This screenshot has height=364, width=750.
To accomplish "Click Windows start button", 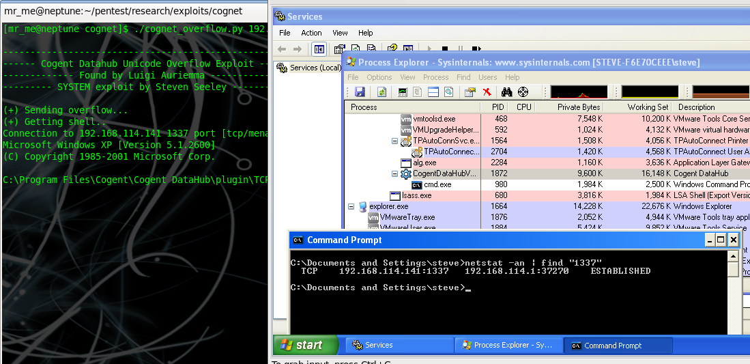I will tap(305, 345).
